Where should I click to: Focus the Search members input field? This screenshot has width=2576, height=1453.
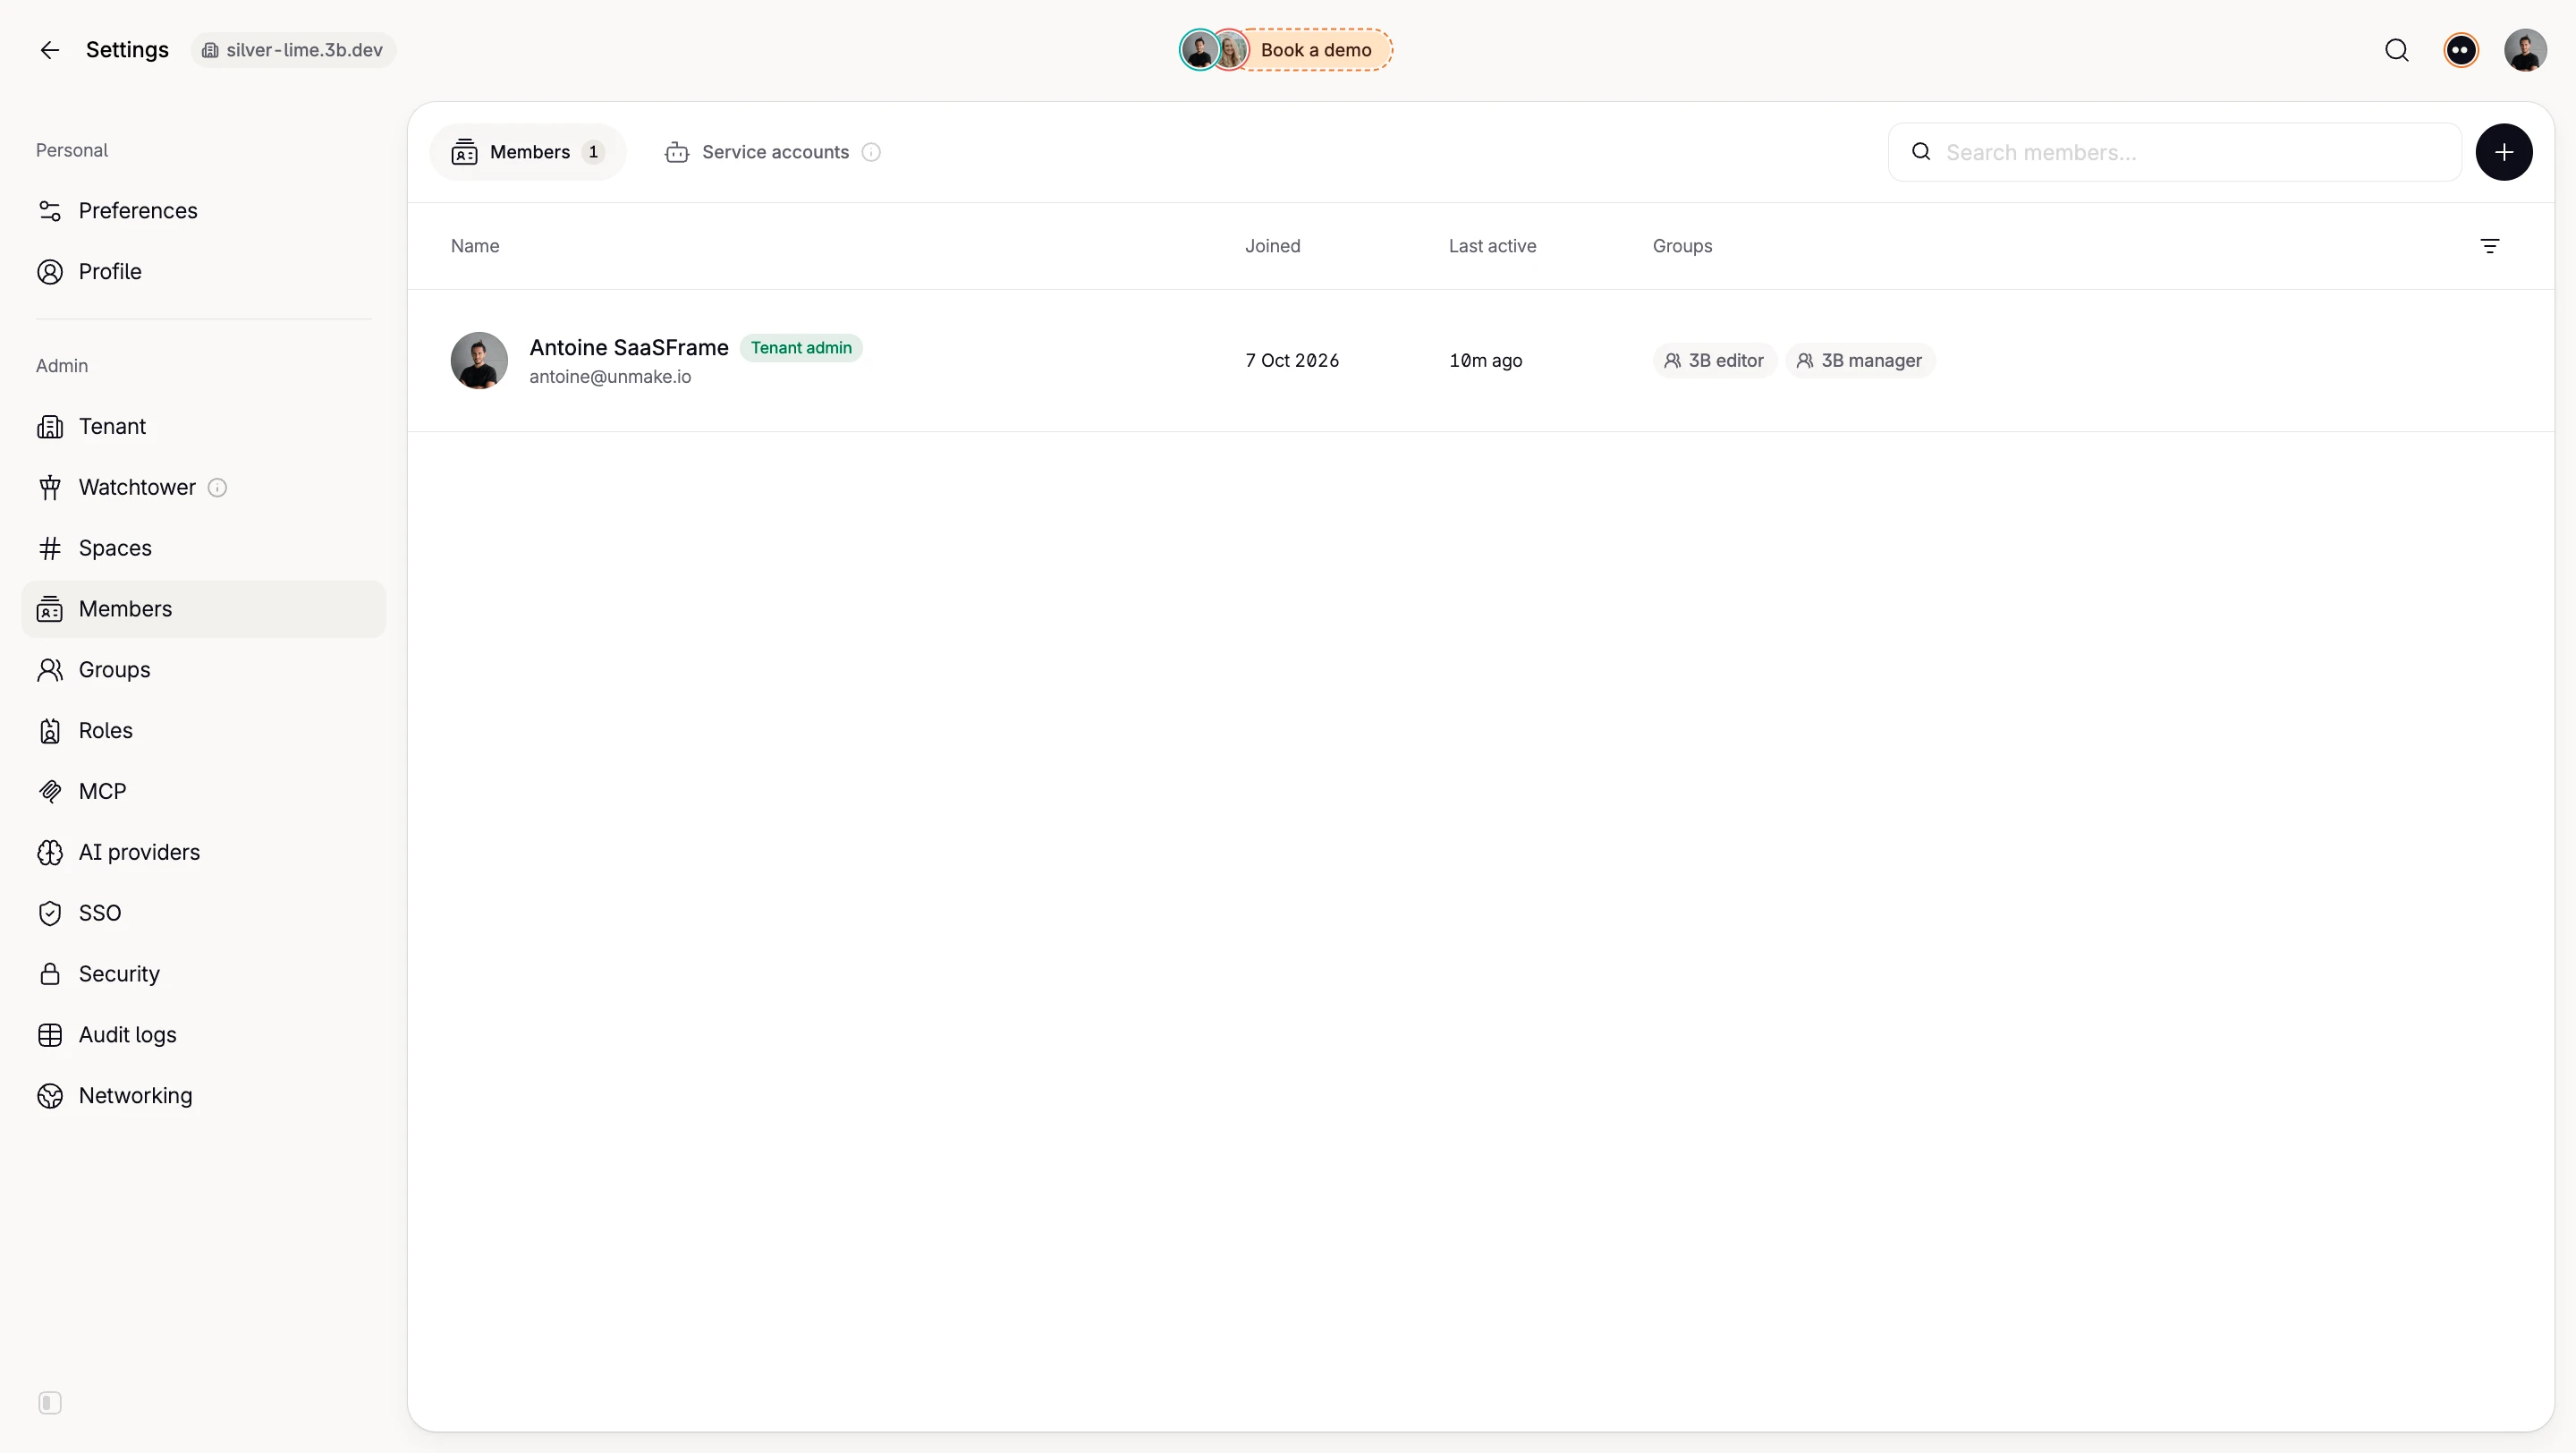click(x=2174, y=152)
